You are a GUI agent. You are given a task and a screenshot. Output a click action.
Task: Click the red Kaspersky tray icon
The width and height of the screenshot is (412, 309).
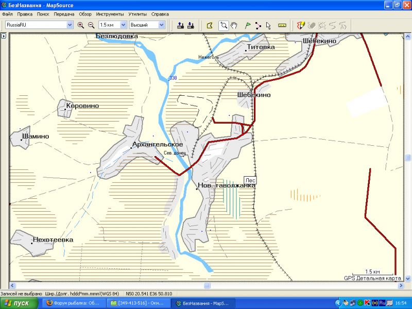[x=368, y=303]
